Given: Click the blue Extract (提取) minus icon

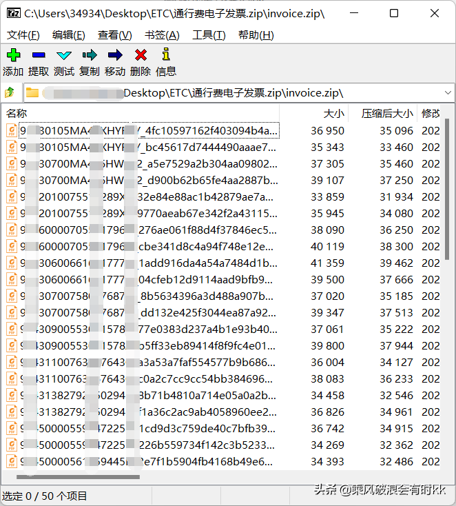Looking at the screenshot, I should (39, 56).
